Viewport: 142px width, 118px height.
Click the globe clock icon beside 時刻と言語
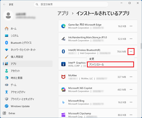[x=6, y=78]
